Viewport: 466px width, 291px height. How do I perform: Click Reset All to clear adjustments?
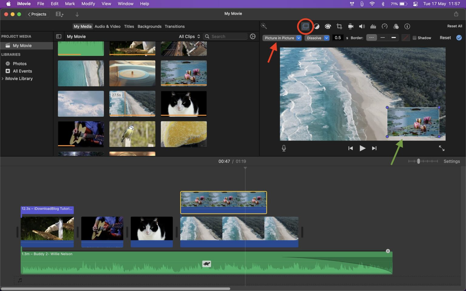(x=454, y=26)
